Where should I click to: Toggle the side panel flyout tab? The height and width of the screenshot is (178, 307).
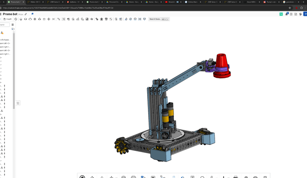click(x=18, y=103)
